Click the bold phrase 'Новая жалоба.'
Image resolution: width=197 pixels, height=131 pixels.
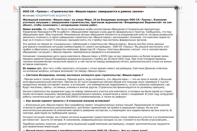coord(33,29)
